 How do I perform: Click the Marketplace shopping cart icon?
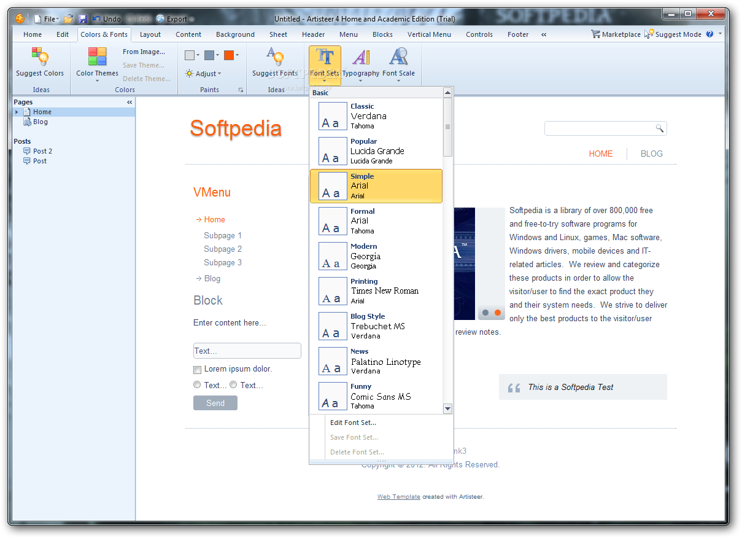[x=595, y=34]
